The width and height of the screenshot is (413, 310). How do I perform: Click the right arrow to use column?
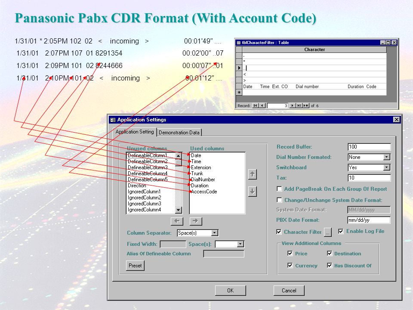pos(195,221)
